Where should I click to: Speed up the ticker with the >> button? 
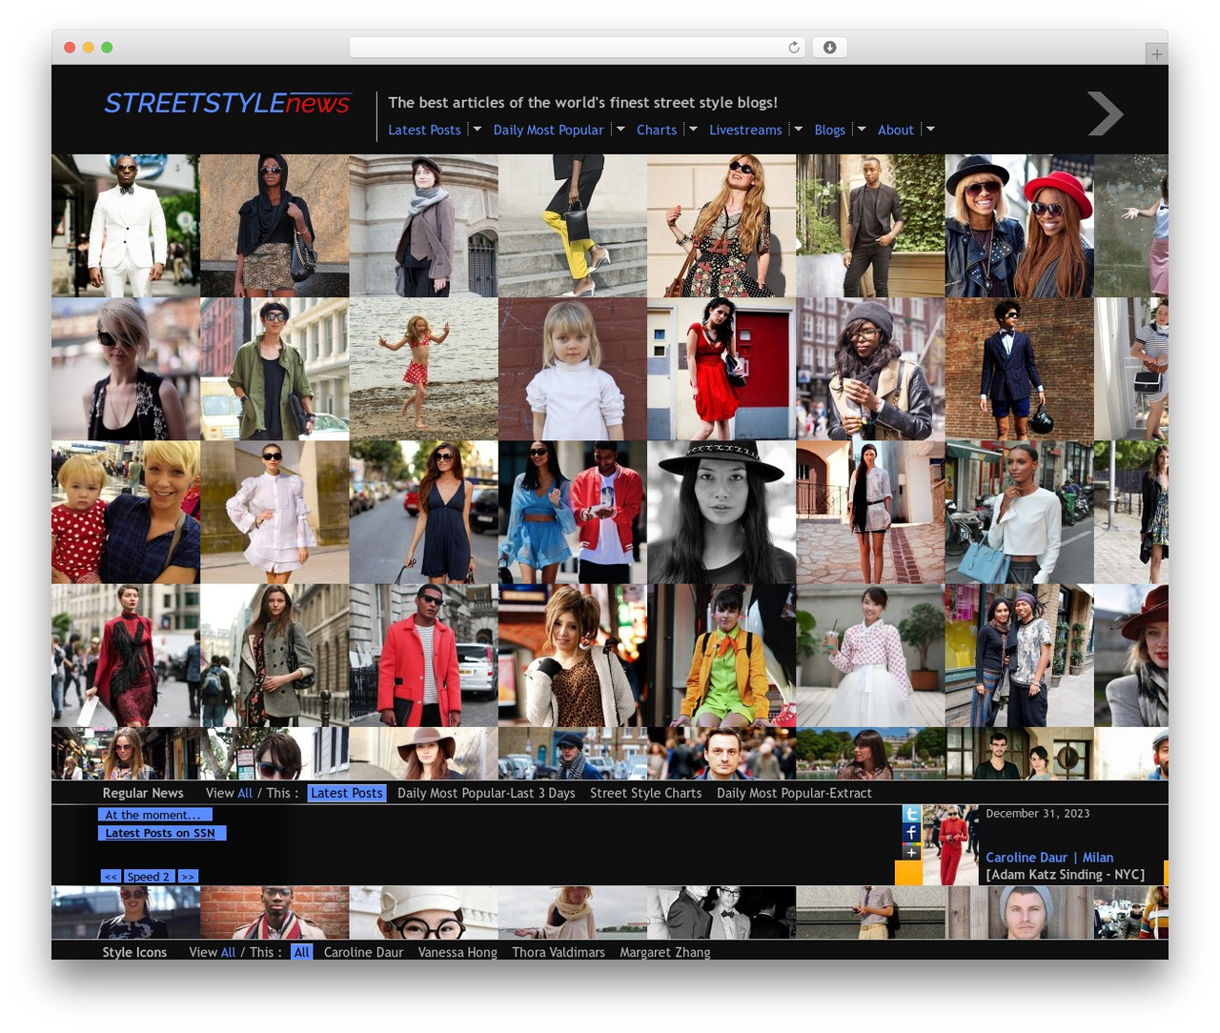188,877
